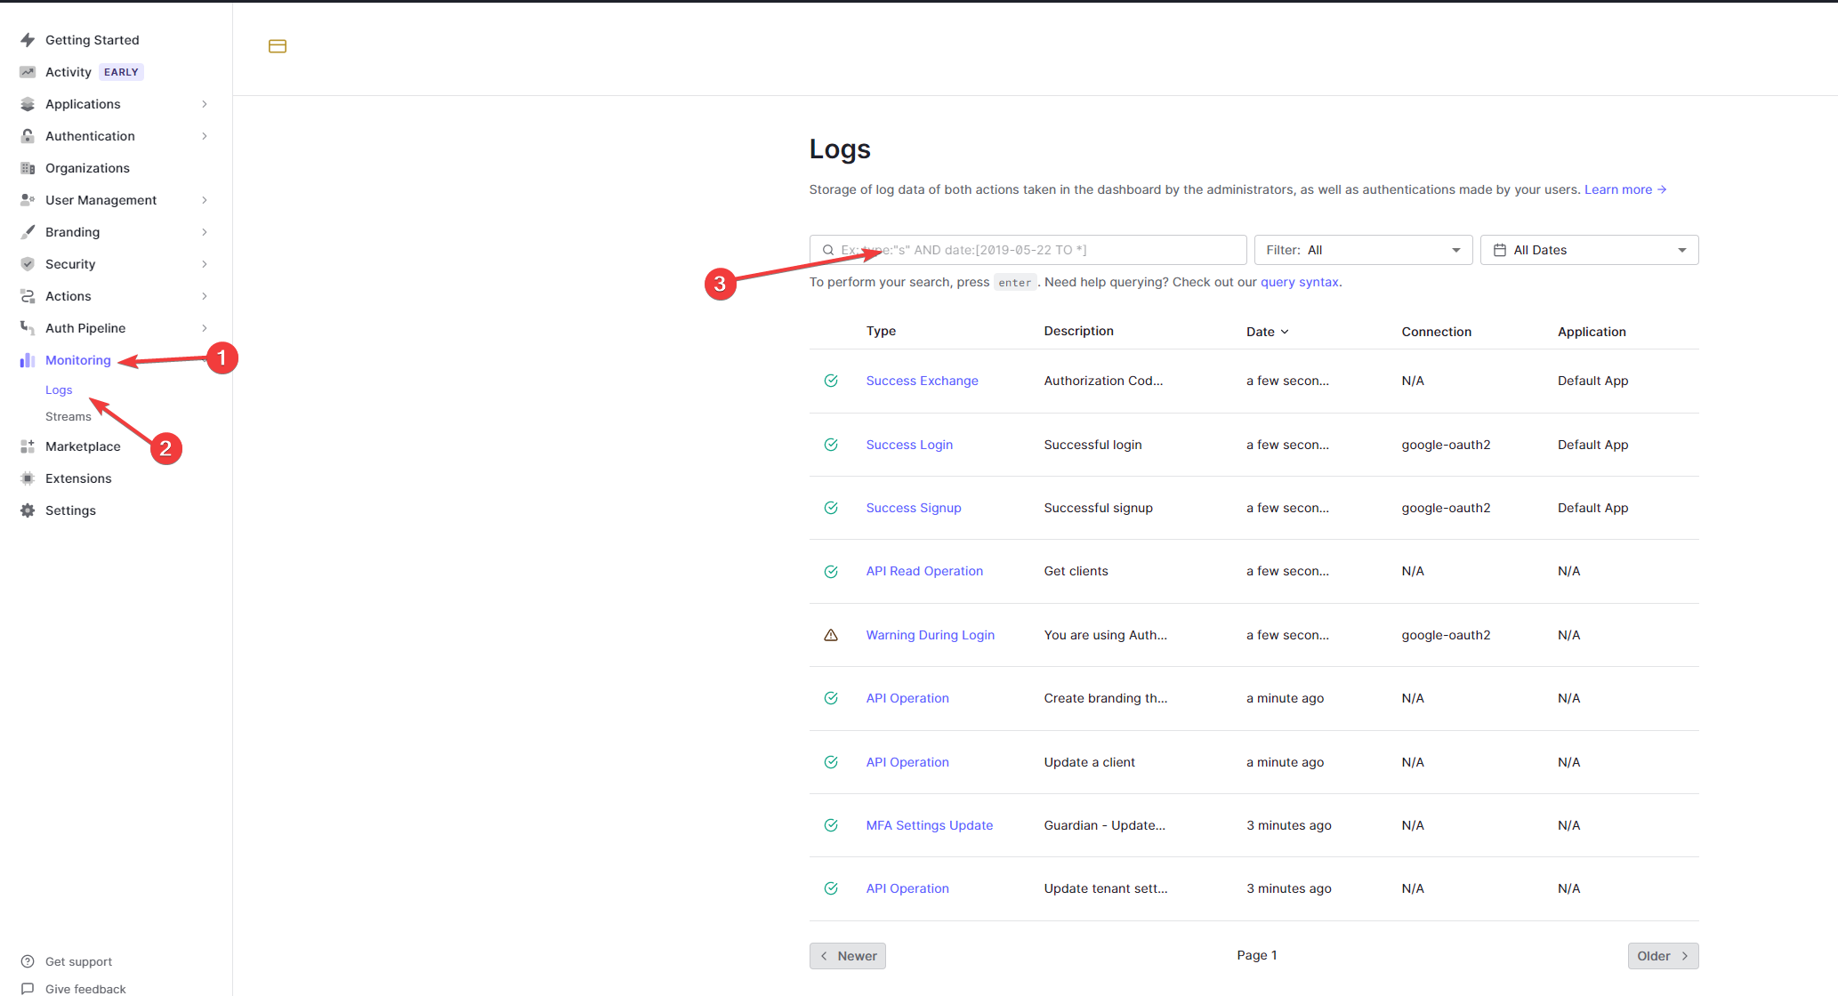Click success check icon for Success Signup row

click(831, 508)
